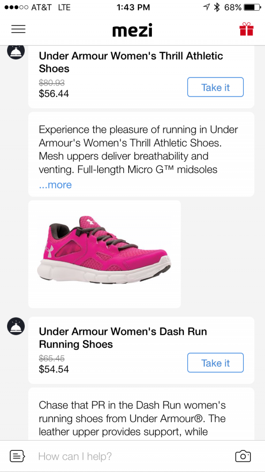
Task: Tap the Thrill Athletic Shoes description text
Action: click(x=138, y=149)
